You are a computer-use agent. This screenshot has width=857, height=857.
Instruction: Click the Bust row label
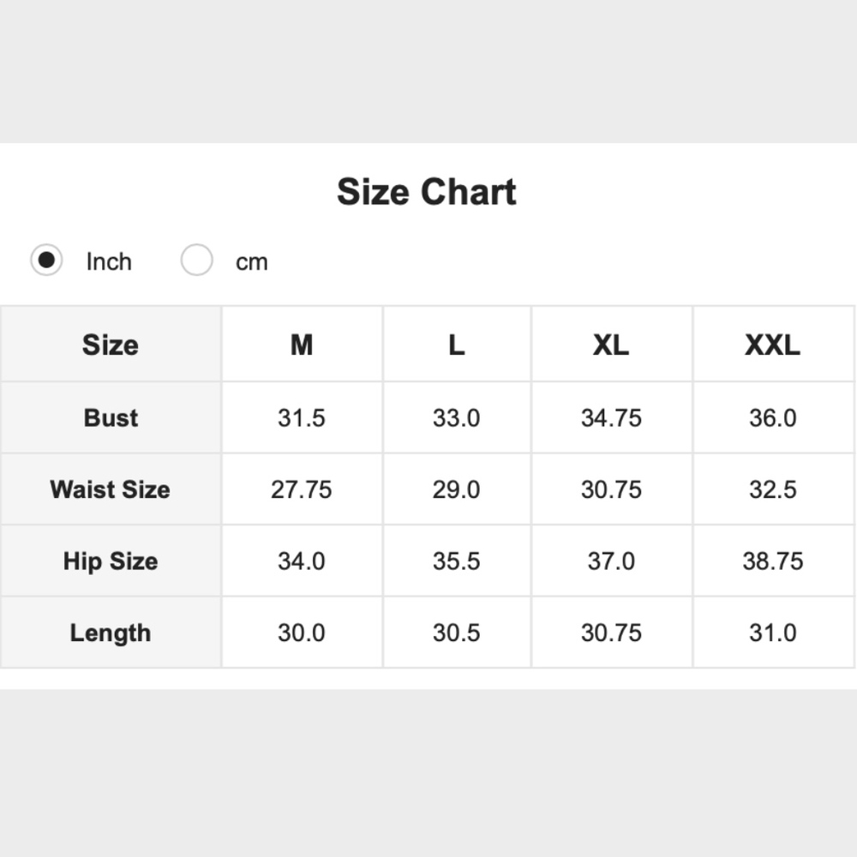click(111, 418)
